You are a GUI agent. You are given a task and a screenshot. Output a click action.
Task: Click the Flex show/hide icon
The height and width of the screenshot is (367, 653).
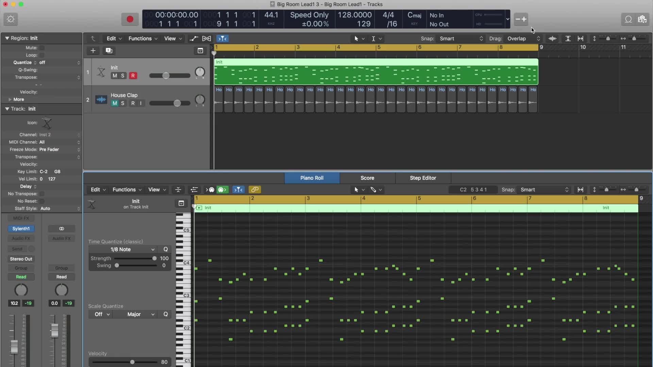[206, 39]
